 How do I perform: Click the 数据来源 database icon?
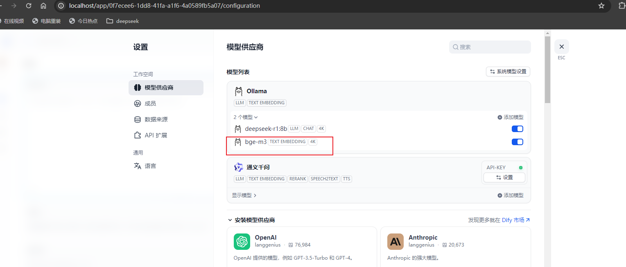click(x=138, y=119)
